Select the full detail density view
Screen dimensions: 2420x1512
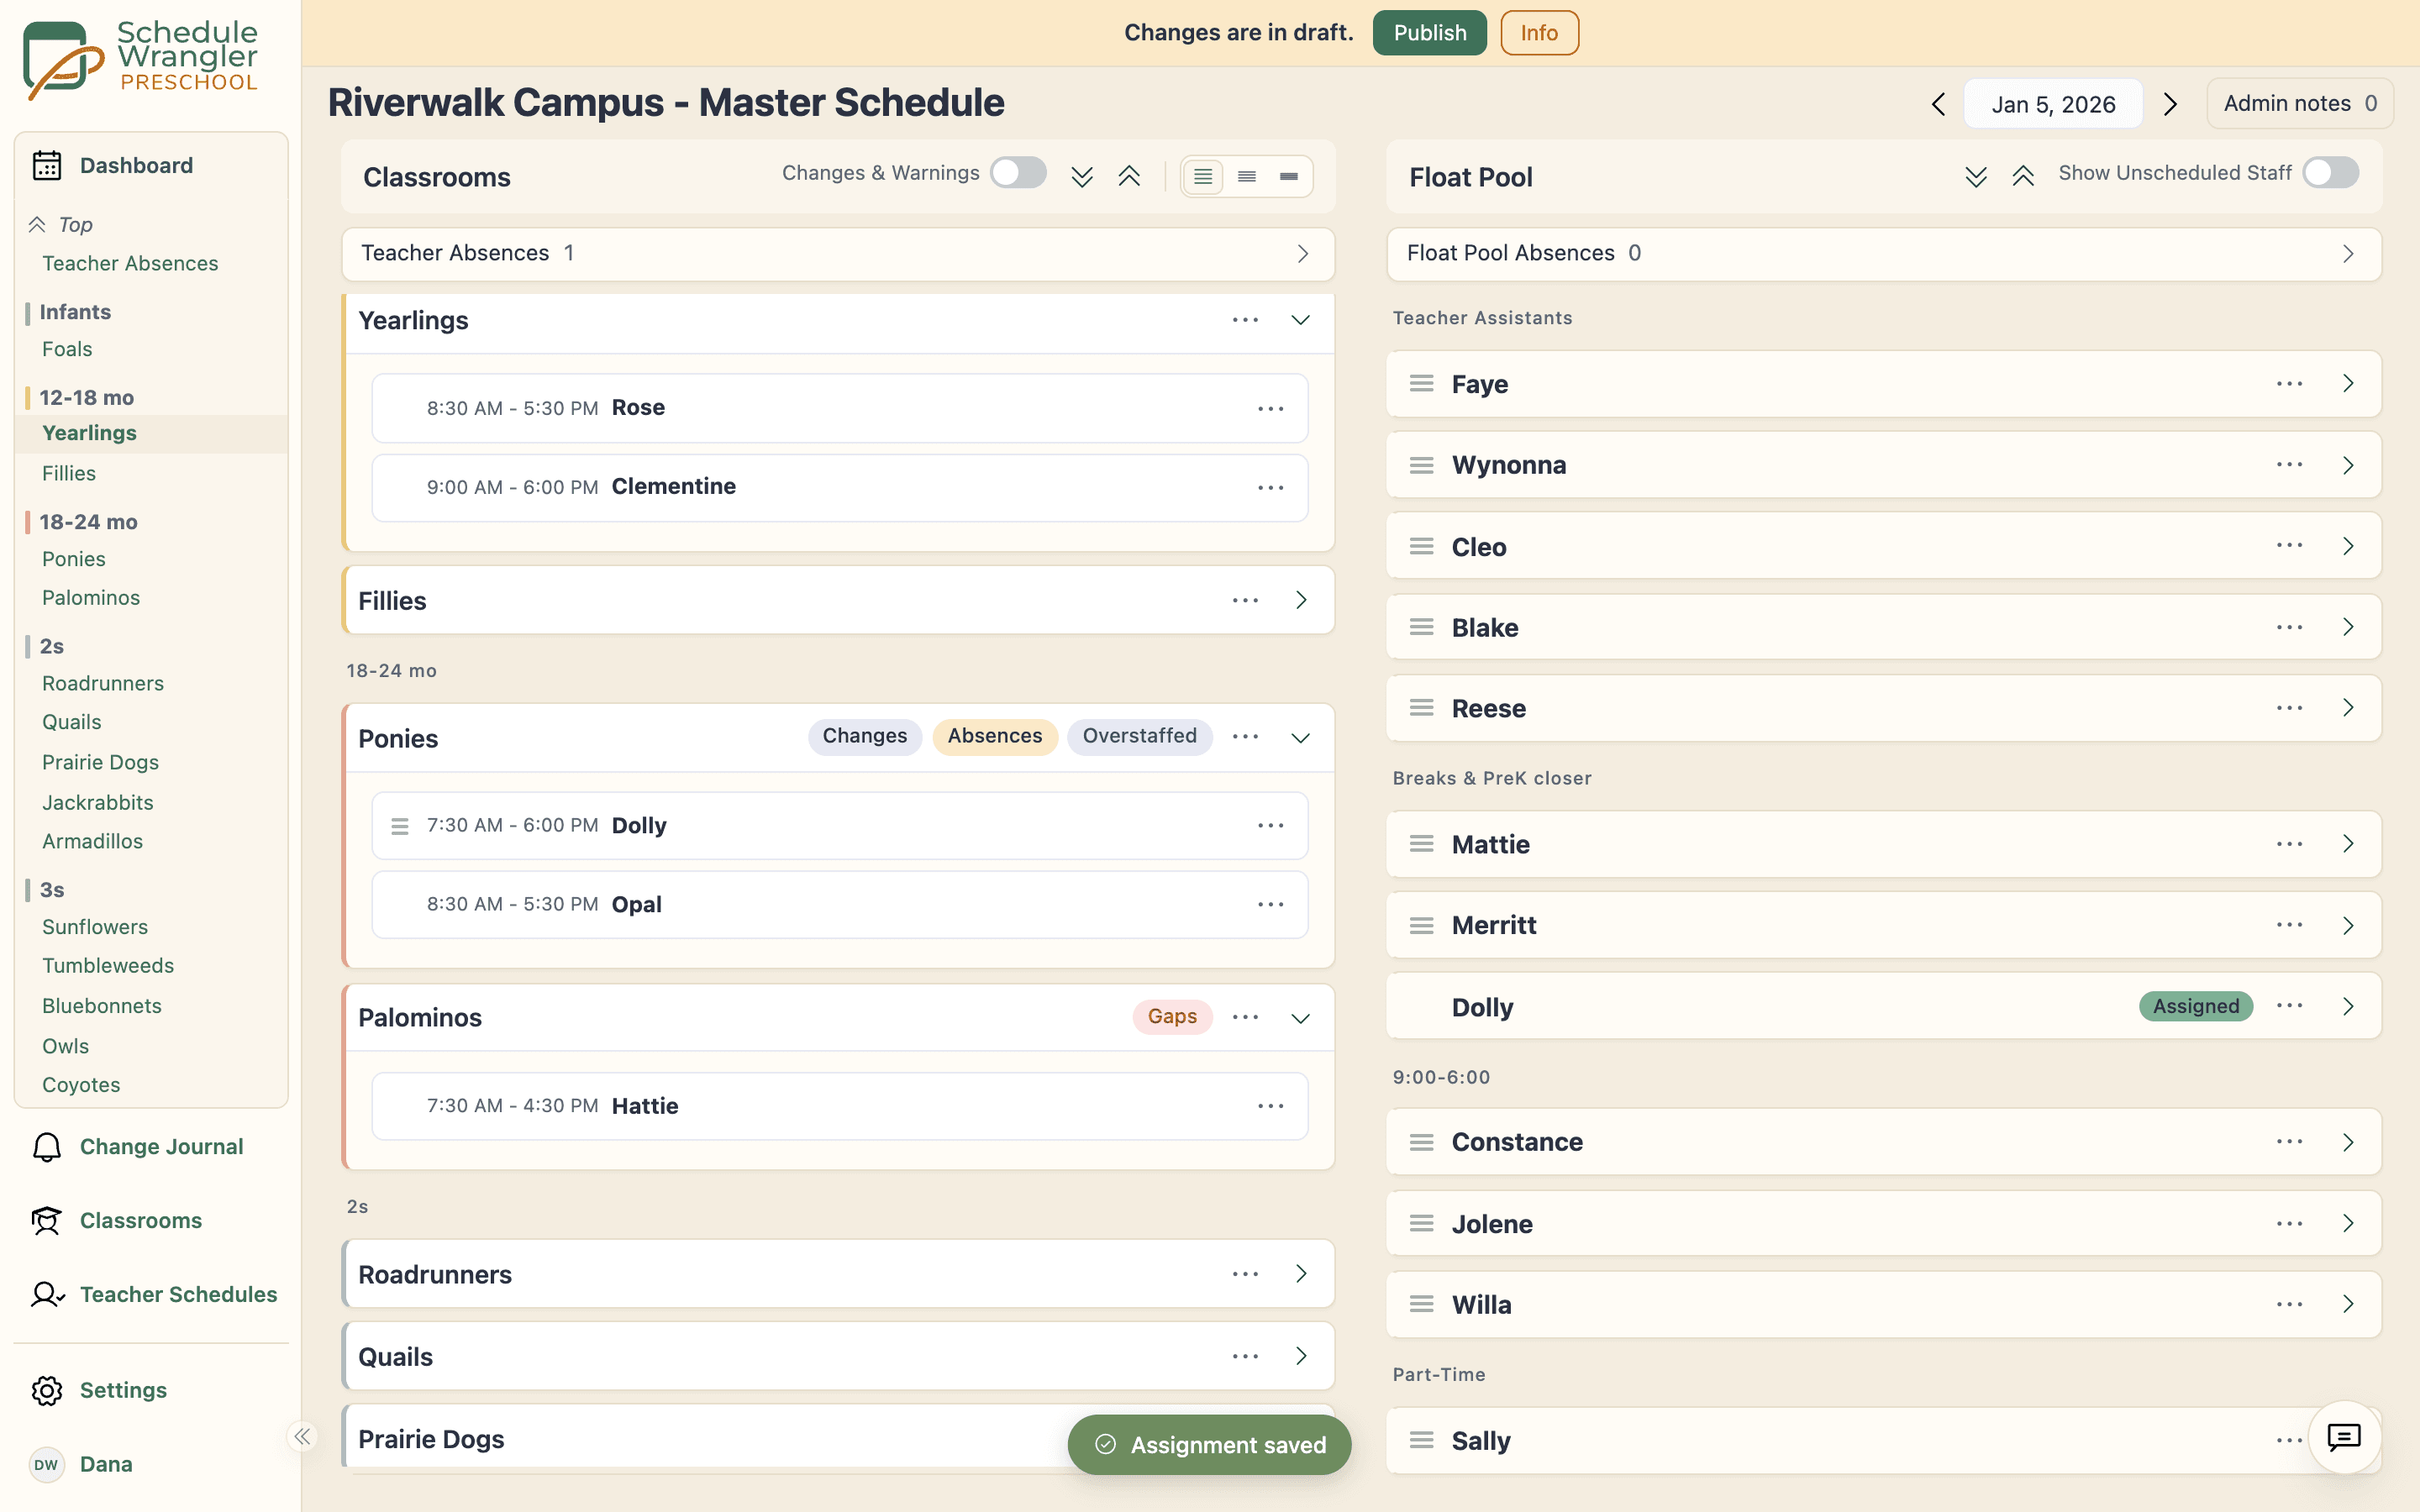pyautogui.click(x=1203, y=177)
